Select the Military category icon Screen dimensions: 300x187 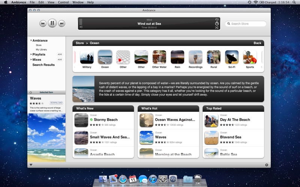pyautogui.click(x=87, y=57)
